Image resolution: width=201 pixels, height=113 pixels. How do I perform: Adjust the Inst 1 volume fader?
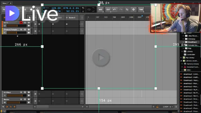pyautogui.click(x=17, y=26)
